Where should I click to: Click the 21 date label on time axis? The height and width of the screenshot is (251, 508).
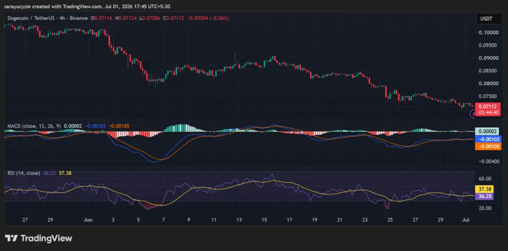[339, 220]
